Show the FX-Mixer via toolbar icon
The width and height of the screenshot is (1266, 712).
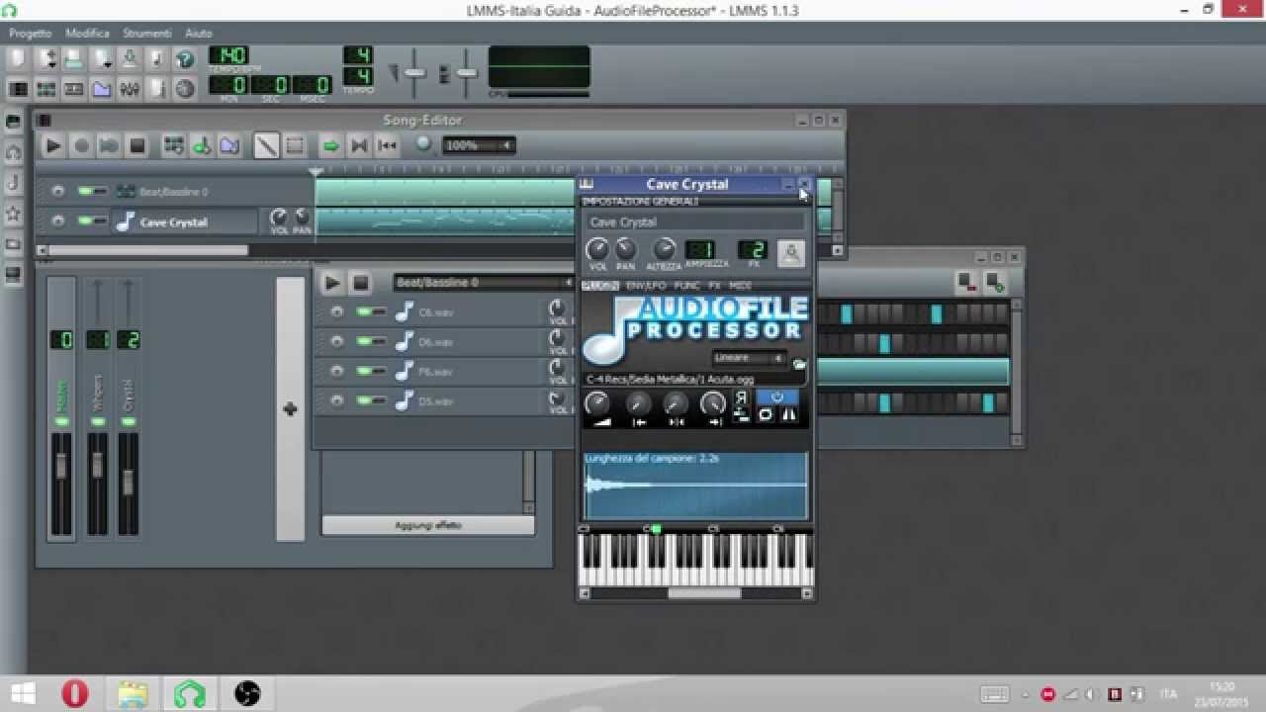[x=130, y=89]
